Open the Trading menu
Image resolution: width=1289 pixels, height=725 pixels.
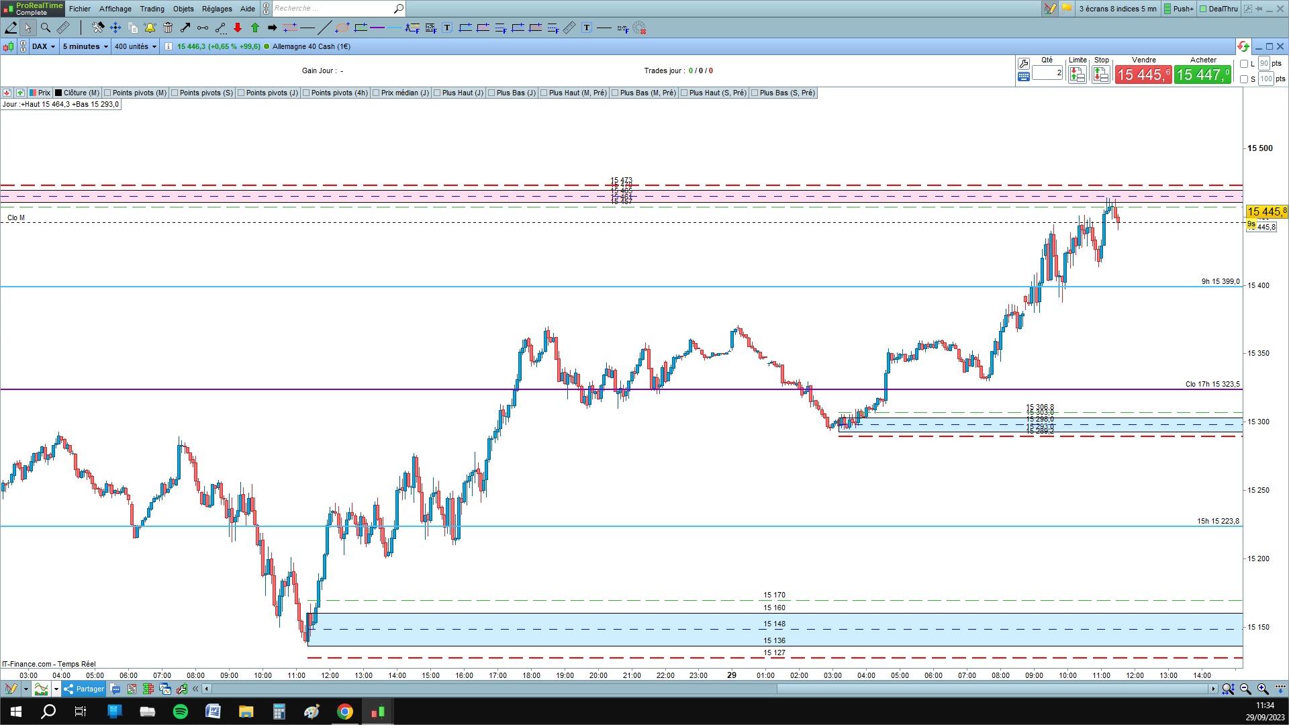tap(152, 9)
